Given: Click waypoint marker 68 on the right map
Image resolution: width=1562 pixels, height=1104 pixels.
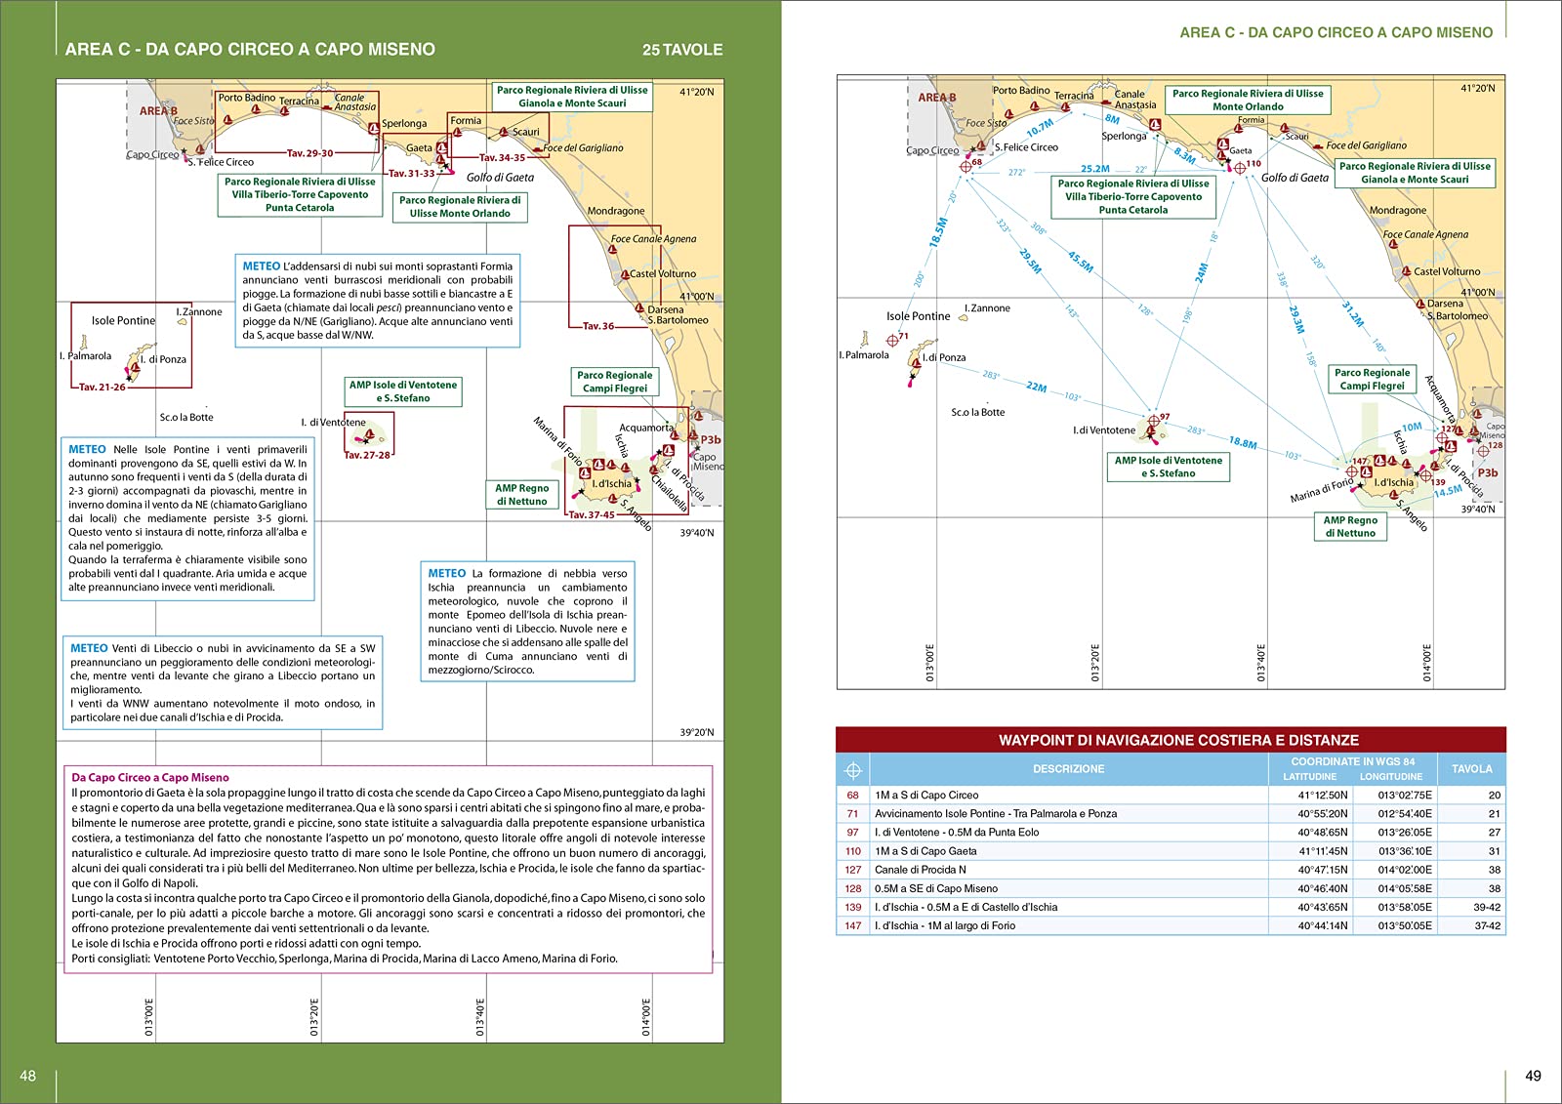Looking at the screenshot, I should pos(966,166).
